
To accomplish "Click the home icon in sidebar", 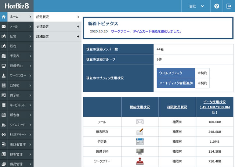I will click(3, 17).
